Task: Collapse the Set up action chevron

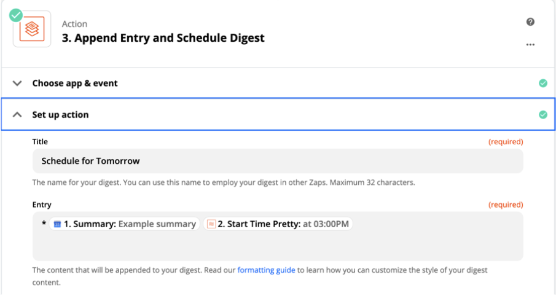Action: pyautogui.click(x=18, y=115)
